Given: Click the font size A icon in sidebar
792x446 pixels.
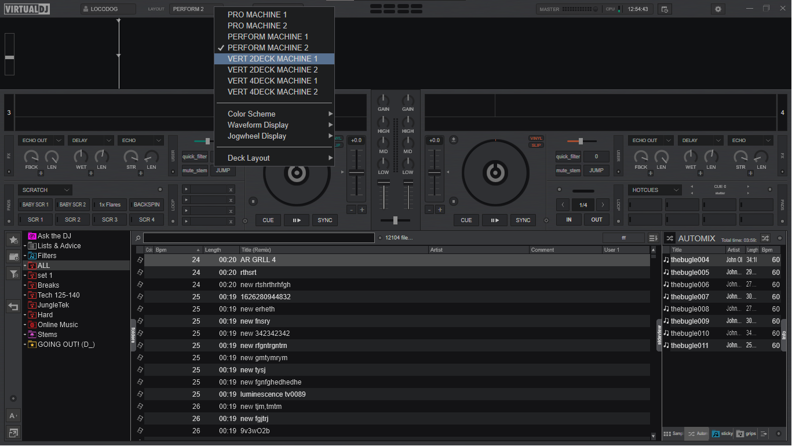Looking at the screenshot, I should tap(13, 415).
